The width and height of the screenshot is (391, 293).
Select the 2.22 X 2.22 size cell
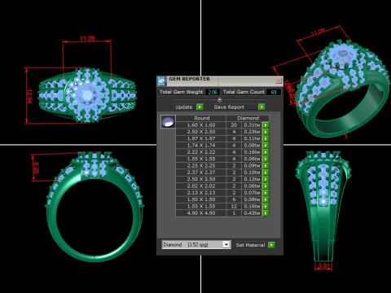[x=201, y=152]
